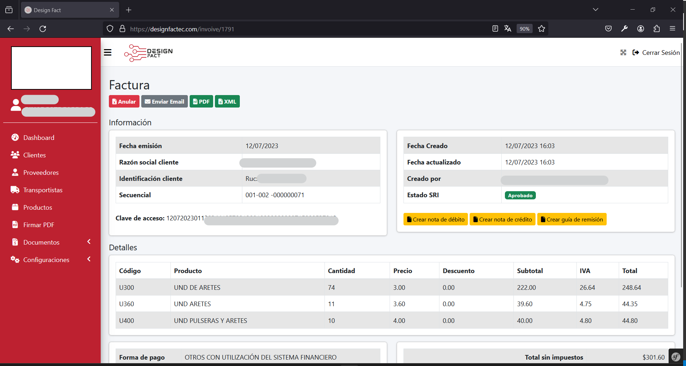Click Fecha emisión value 12/07/2023
Screen dimensions: 686x366
pyautogui.click(x=262, y=146)
